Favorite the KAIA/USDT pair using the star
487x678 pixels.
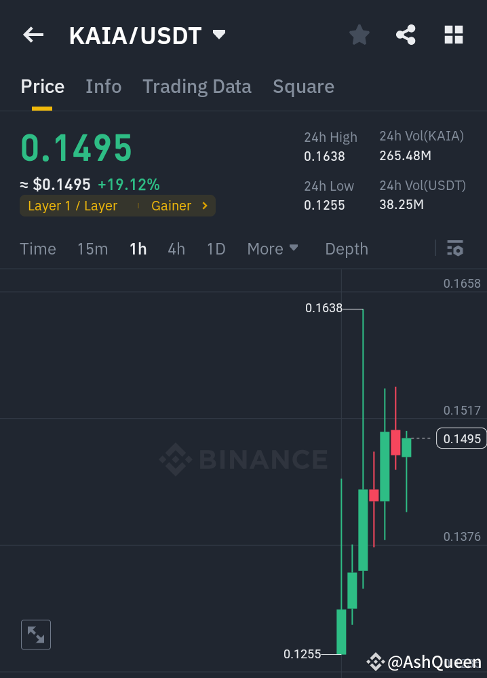click(359, 35)
